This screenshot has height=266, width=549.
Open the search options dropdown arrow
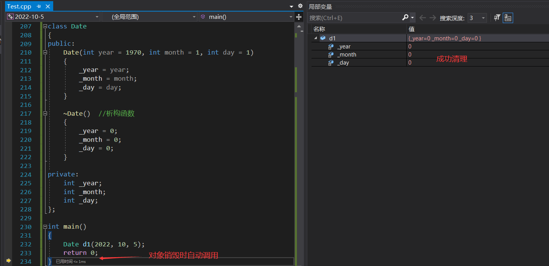413,18
